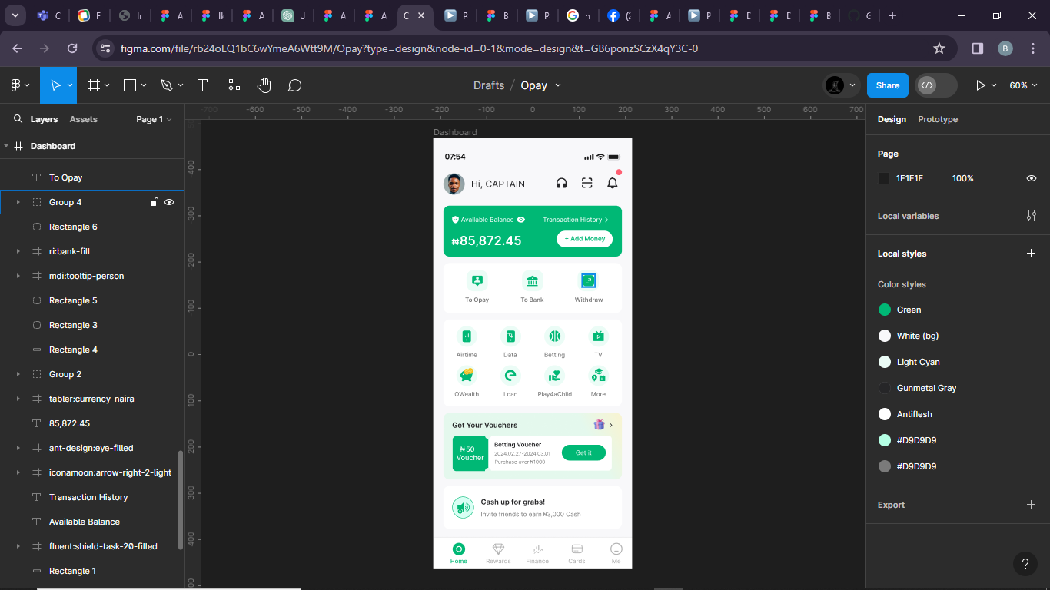Click the page color 1E1E1E swatch
This screenshot has width=1050, height=590.
tap(884, 178)
